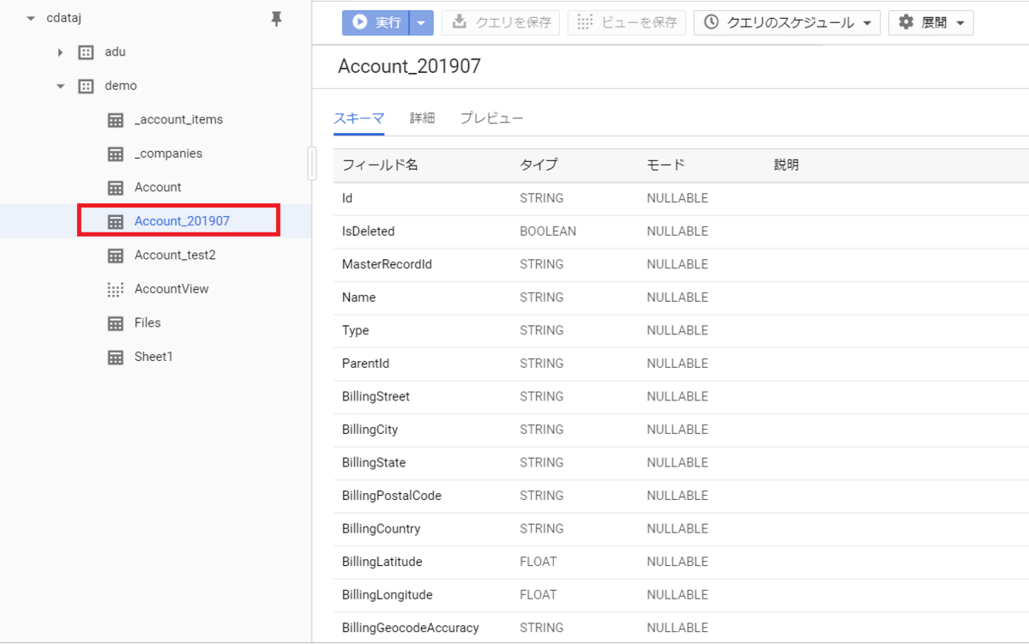Click the AccountView view icon
The width and height of the screenshot is (1029, 644).
pyautogui.click(x=116, y=289)
